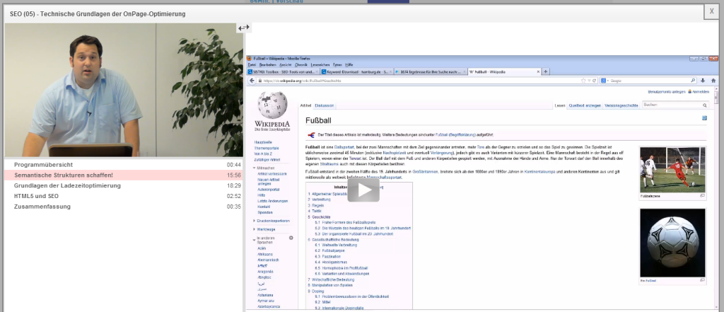The width and height of the screenshot is (724, 312).
Task: Open the Spenden sidebar link
Action: 265,213
